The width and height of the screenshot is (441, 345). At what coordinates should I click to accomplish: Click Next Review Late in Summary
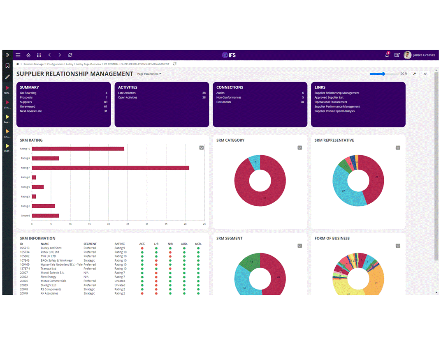pyautogui.click(x=31, y=111)
